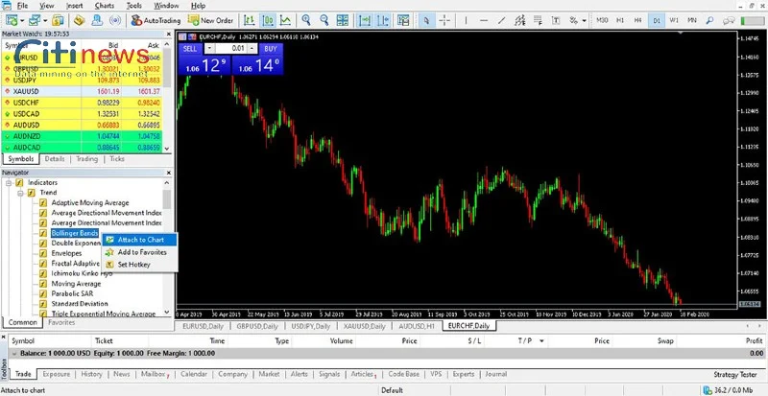This screenshot has height=396, width=768.
Task: Switch chart to bar chart mode
Action: pyautogui.click(x=250, y=20)
